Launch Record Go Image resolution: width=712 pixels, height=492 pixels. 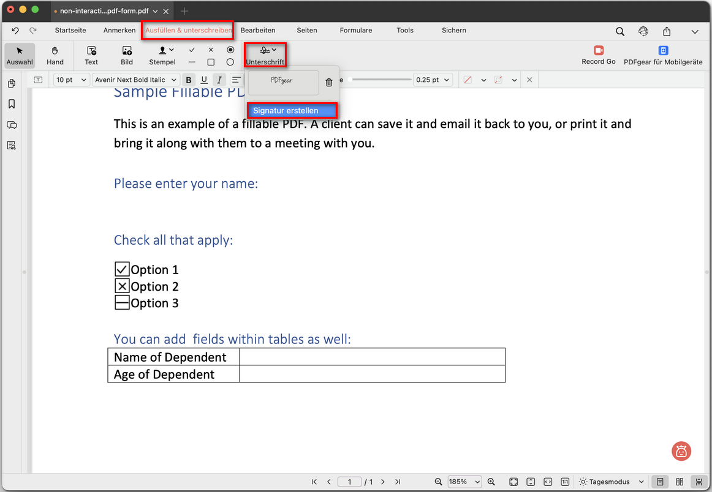tap(599, 55)
